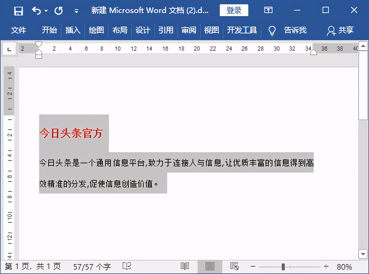Image resolution: width=369 pixels, height=274 pixels.
Task: Open ribbon display options
Action: (x=268, y=10)
